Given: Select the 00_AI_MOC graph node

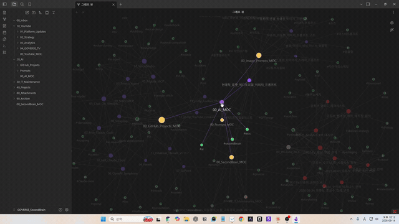Looking at the screenshot, I should click(x=222, y=102).
